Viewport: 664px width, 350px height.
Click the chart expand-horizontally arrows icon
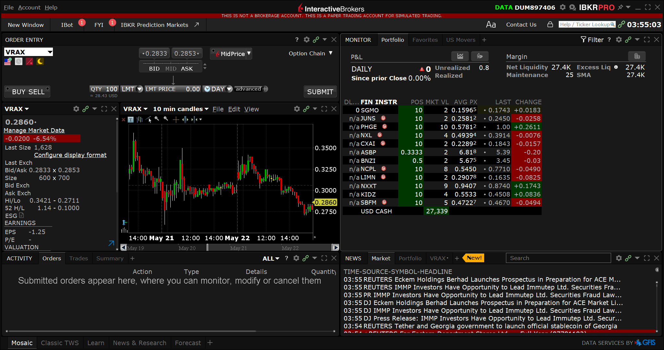pos(185,119)
